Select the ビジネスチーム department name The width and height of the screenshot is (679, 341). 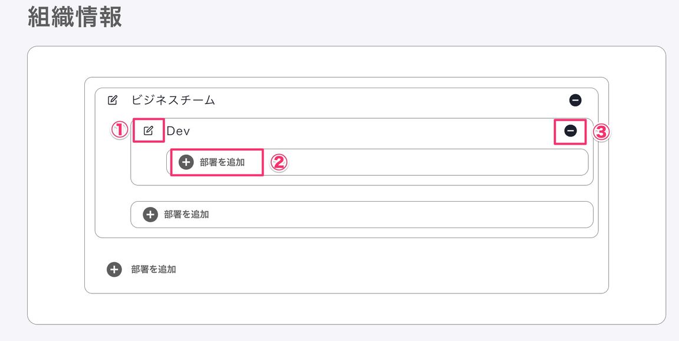[173, 101]
